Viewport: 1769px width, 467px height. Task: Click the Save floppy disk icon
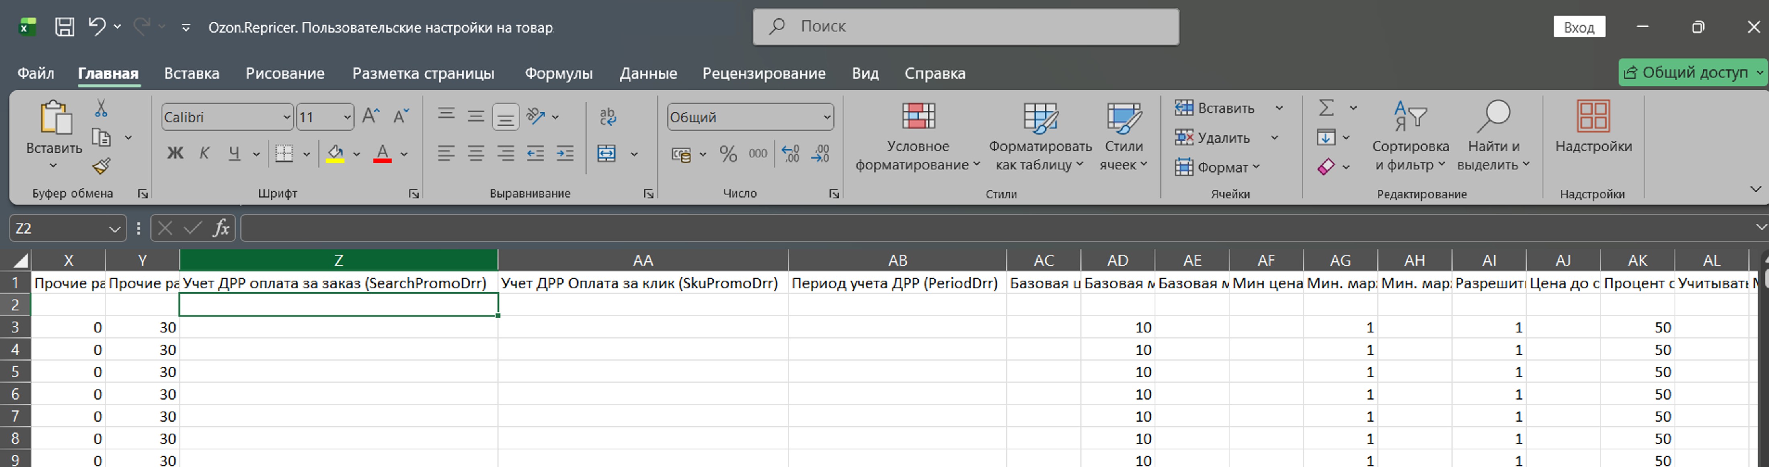pyautogui.click(x=65, y=27)
